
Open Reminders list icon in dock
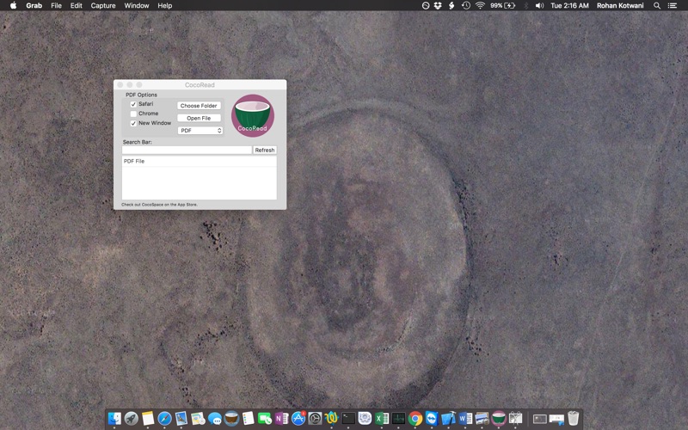click(x=248, y=419)
